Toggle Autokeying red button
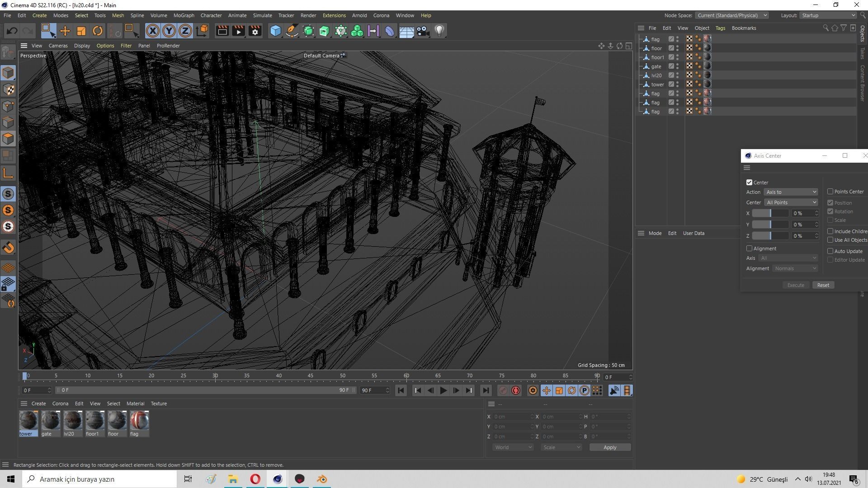The image size is (868, 488). (515, 390)
